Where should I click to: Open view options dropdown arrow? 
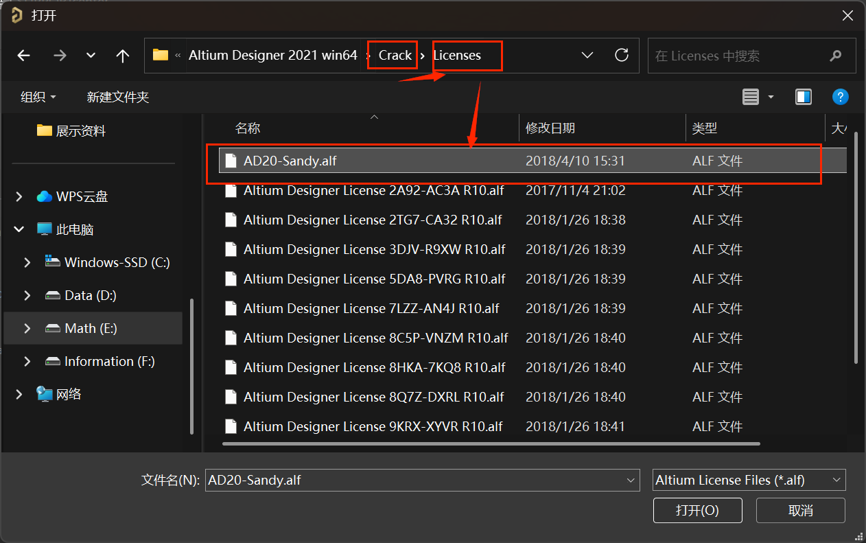[771, 97]
